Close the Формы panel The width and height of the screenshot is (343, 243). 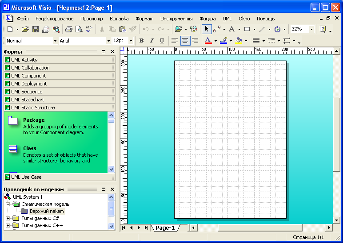(x=112, y=52)
